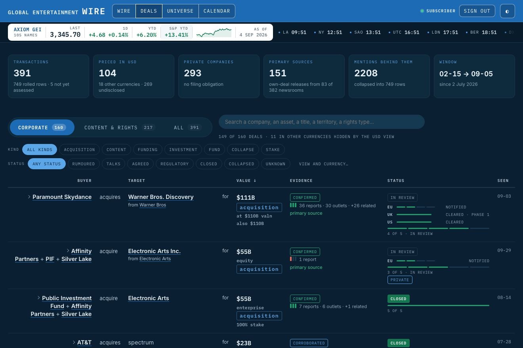Screen dimensions: 523x348
Task: Click the Global Entertainment Wire logo
Action: point(57,11)
